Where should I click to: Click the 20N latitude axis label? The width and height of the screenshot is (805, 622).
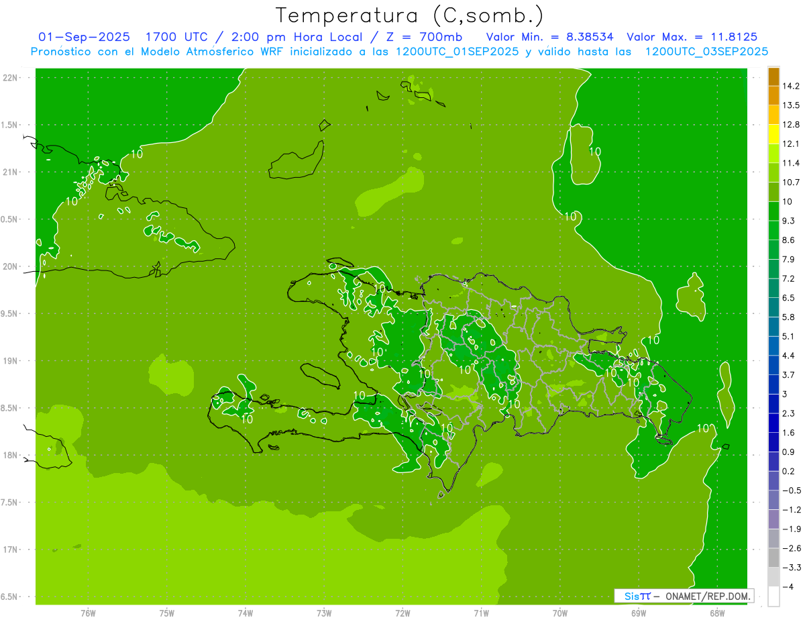10,266
